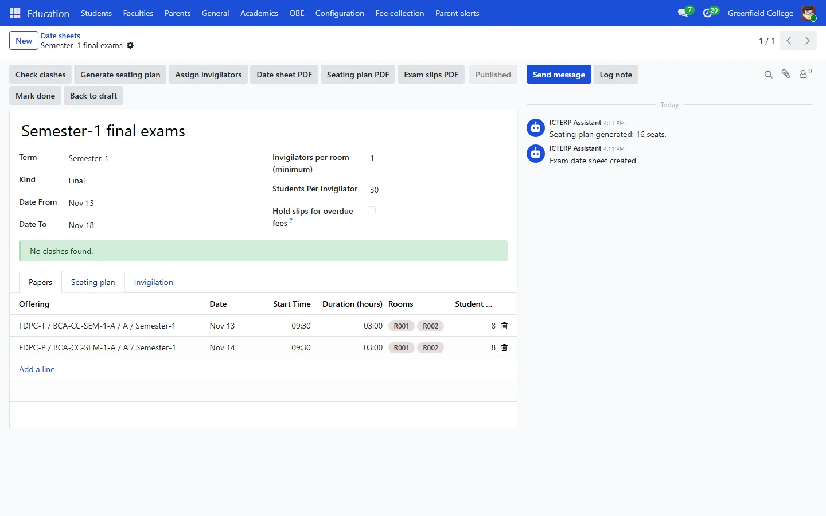Click the help question mark beside overdue fees
Screen dimensions: 826x516
(x=291, y=221)
